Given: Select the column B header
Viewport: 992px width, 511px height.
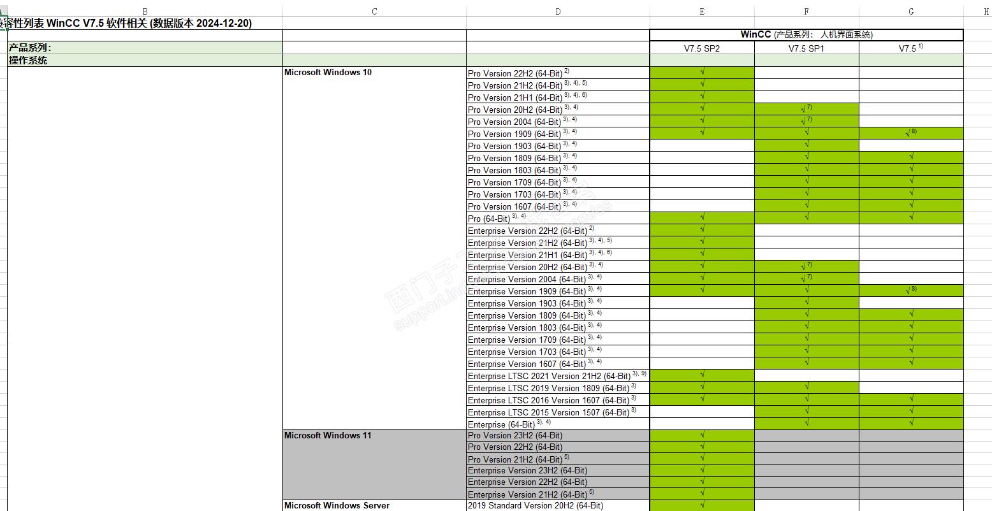Looking at the screenshot, I should pyautogui.click(x=145, y=11).
